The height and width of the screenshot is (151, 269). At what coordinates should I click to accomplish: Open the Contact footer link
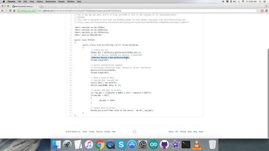coord(107,132)
